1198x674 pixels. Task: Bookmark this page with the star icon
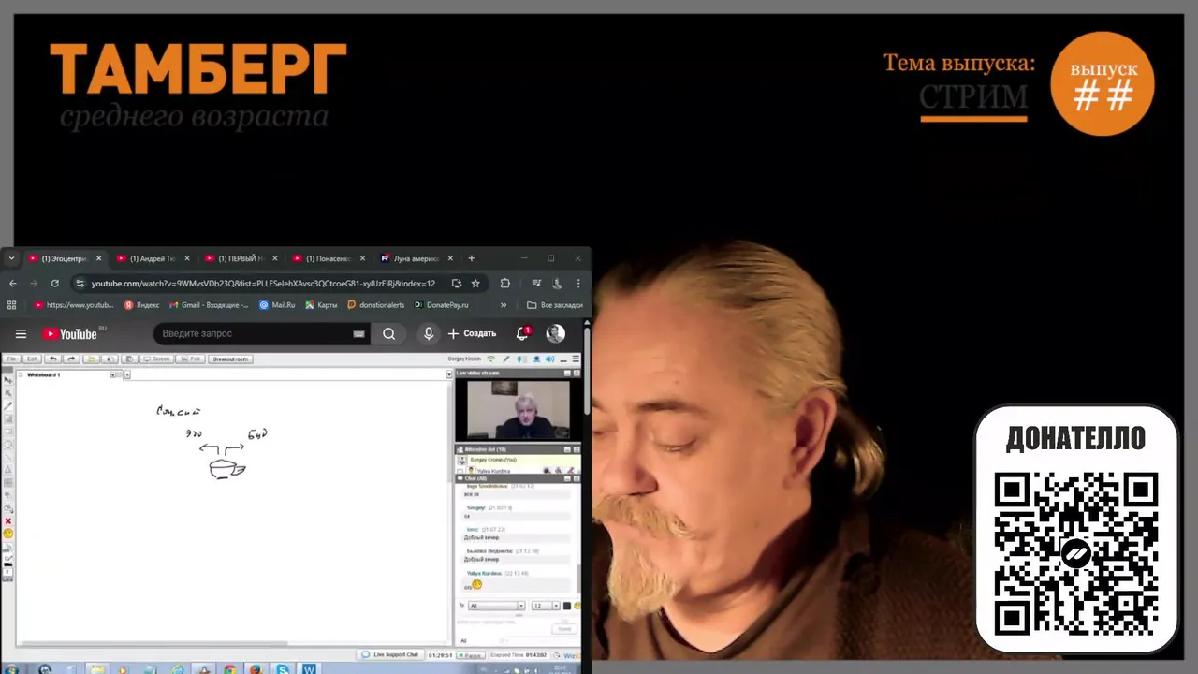click(x=475, y=283)
